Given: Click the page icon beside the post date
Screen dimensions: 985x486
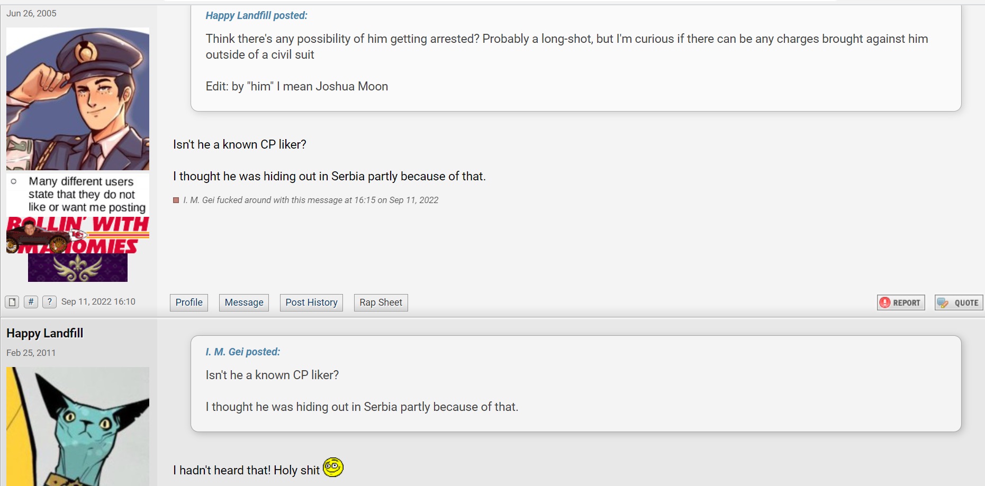Looking at the screenshot, I should coord(12,302).
